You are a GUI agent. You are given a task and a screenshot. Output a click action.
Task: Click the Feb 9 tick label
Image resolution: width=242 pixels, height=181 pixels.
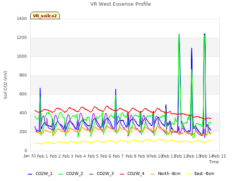[144, 156]
